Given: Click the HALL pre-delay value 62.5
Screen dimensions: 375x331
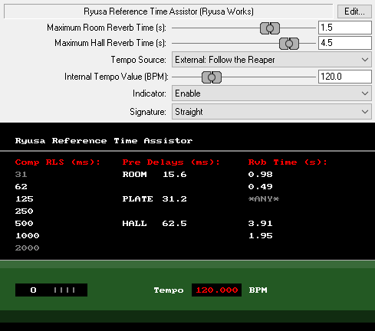Looking at the screenshot, I should click(x=174, y=224).
